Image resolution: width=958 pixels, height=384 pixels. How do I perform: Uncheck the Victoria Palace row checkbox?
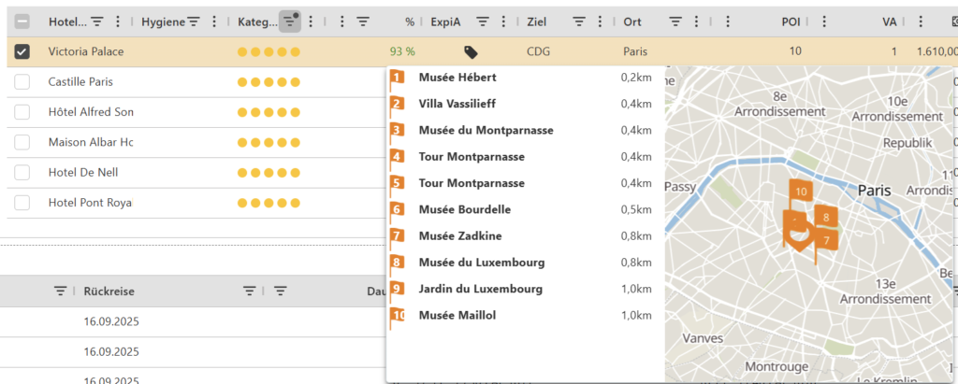click(22, 52)
